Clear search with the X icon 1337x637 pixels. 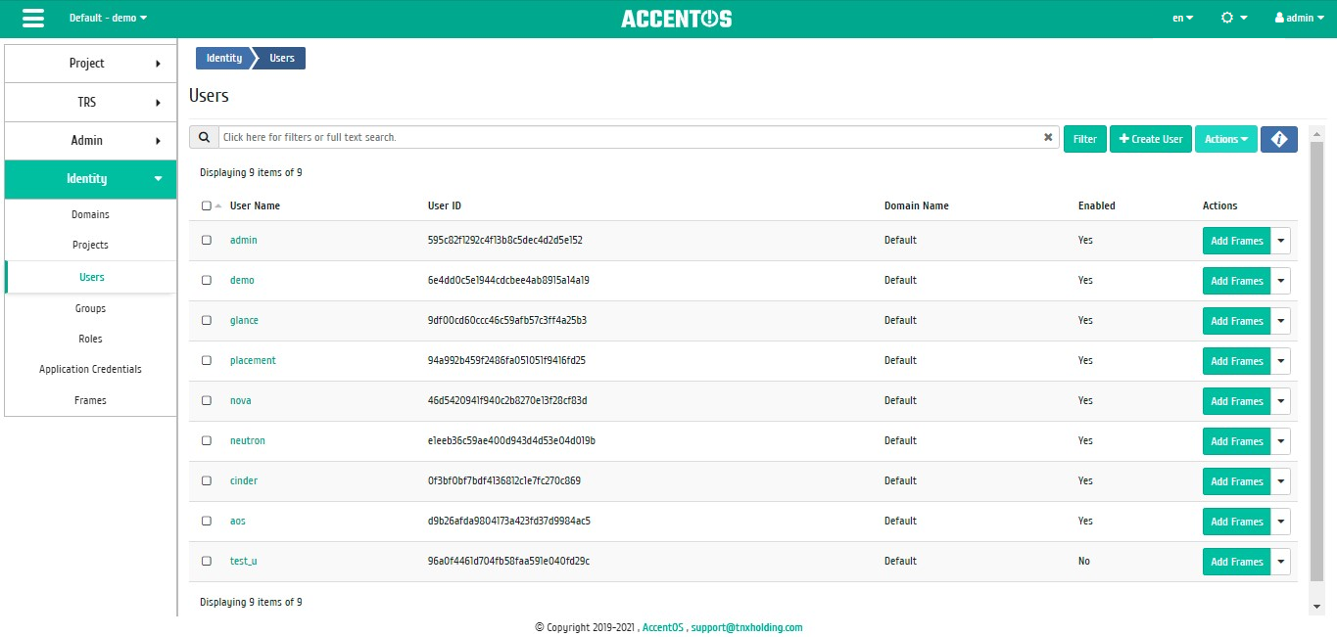(x=1048, y=138)
